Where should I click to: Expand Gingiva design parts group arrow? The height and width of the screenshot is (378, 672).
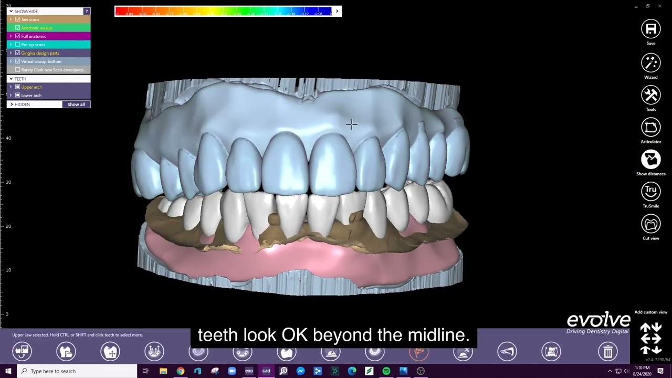(10, 53)
